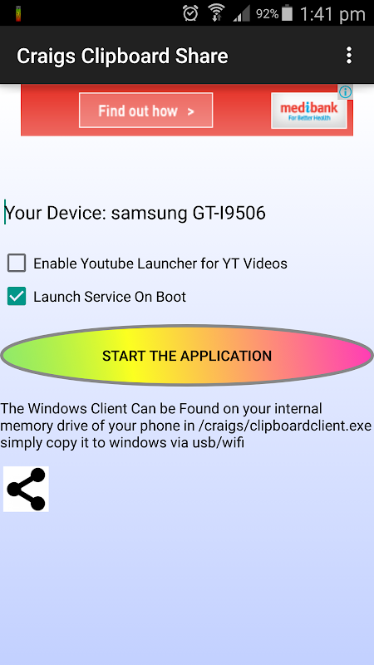
Task: Open the medibank logo ad
Action: coord(308,111)
